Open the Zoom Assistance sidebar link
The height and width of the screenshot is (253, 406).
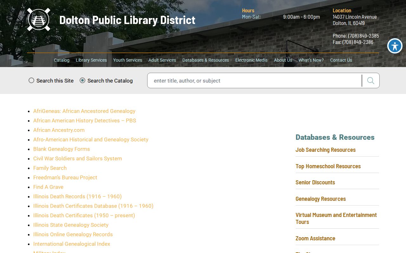click(315, 238)
